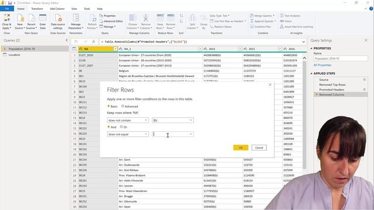Screen dimensions: 374x210
Task: Select the Location query
Action: (x=34, y=55)
